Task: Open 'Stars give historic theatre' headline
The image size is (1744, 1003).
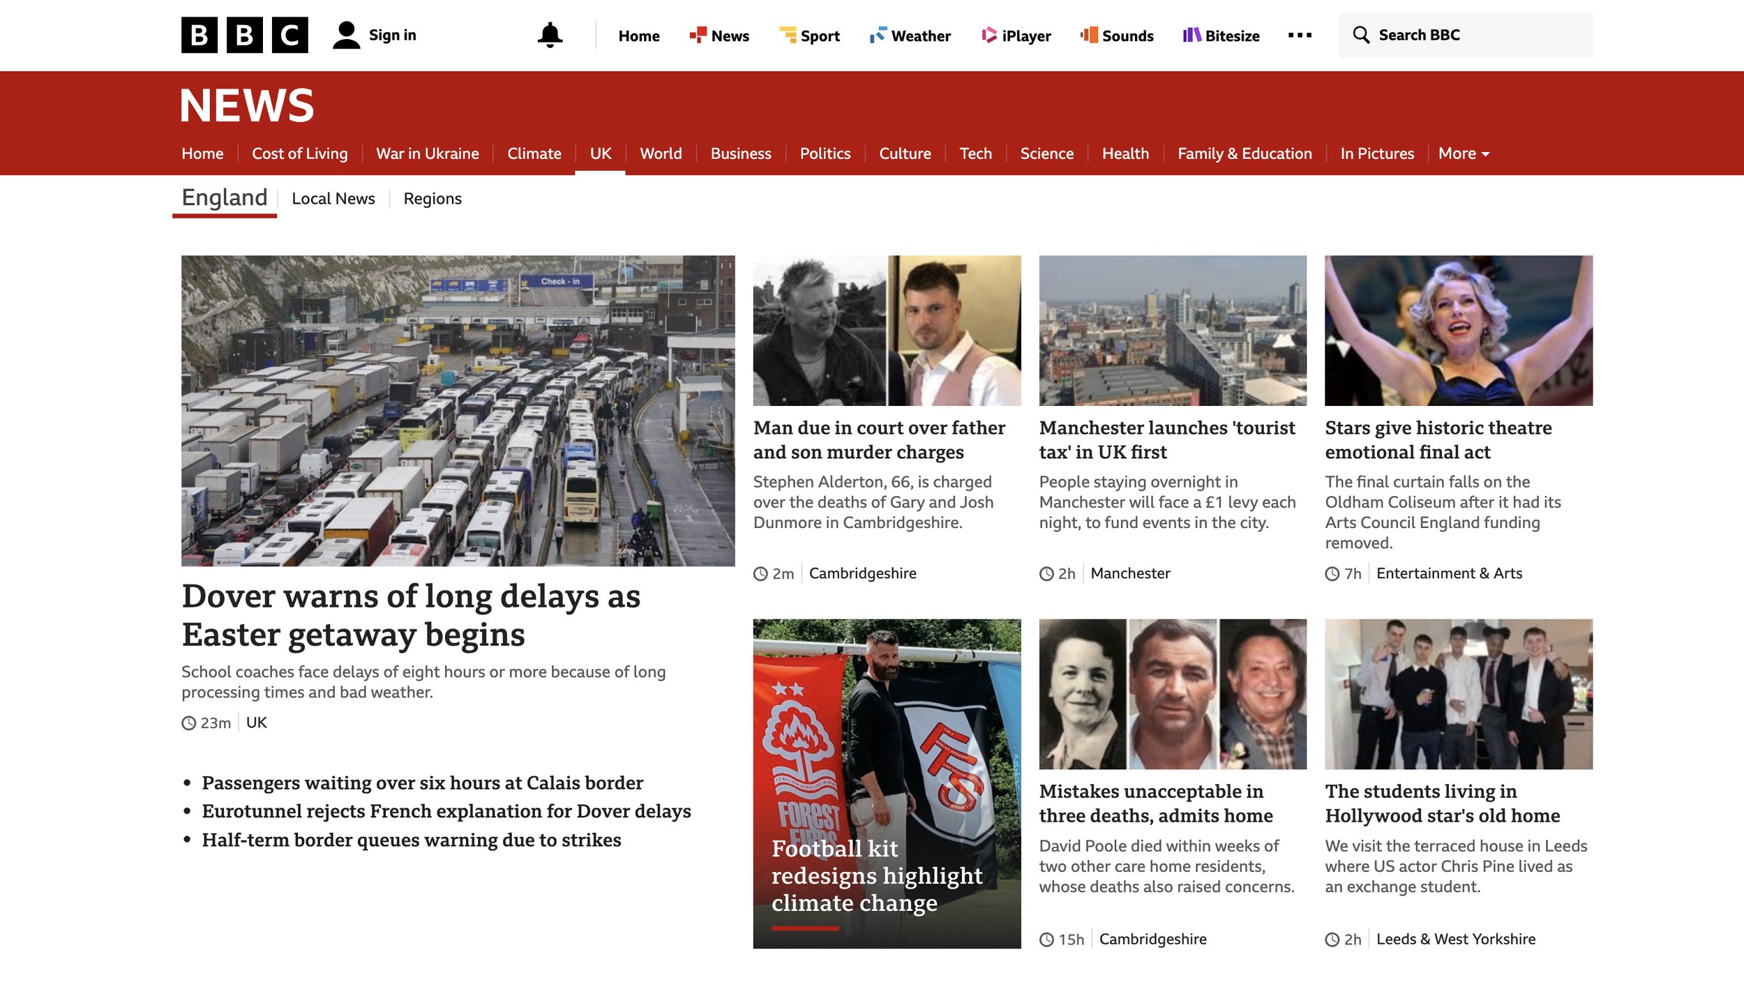Action: 1438,439
